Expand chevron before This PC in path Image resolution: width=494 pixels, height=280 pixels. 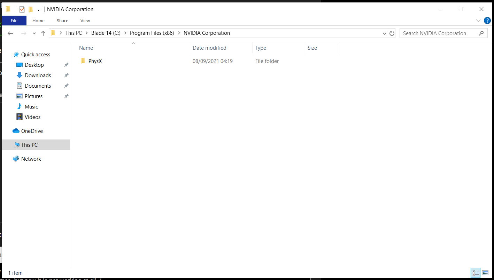point(61,33)
